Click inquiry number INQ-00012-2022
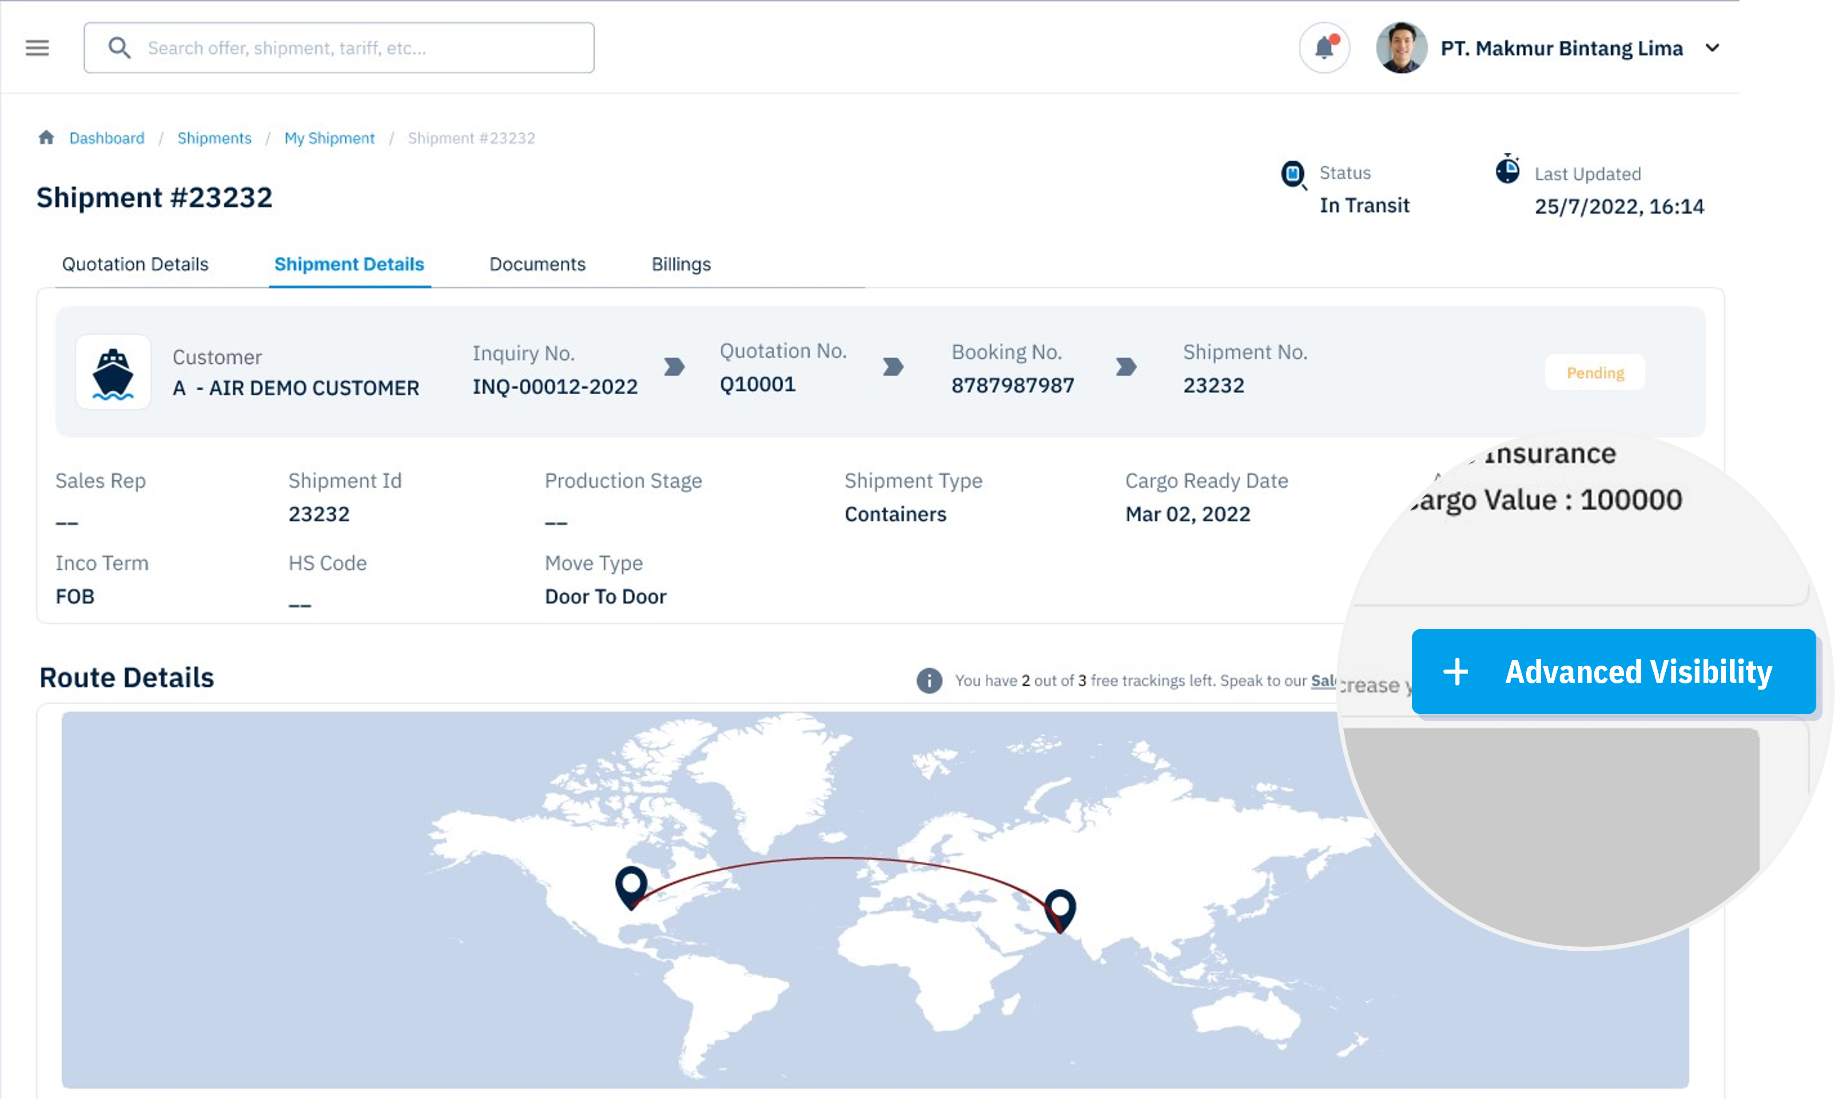This screenshot has width=1835, height=1099. click(x=555, y=387)
